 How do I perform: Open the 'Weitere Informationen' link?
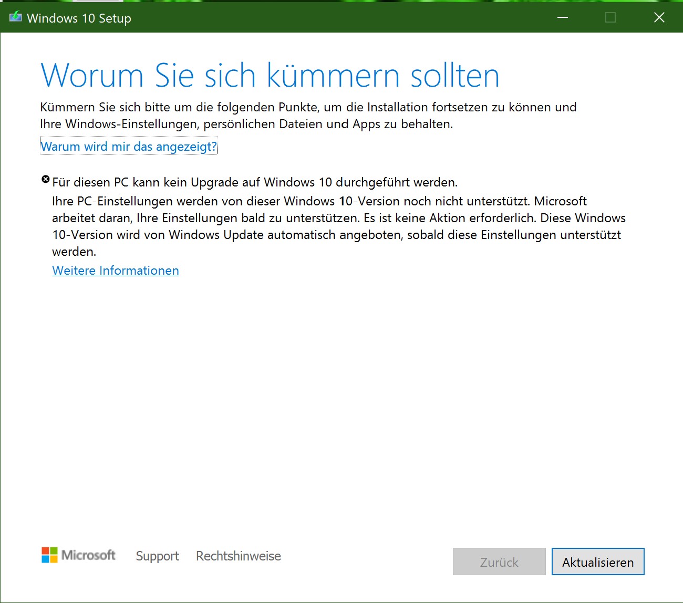click(x=116, y=271)
